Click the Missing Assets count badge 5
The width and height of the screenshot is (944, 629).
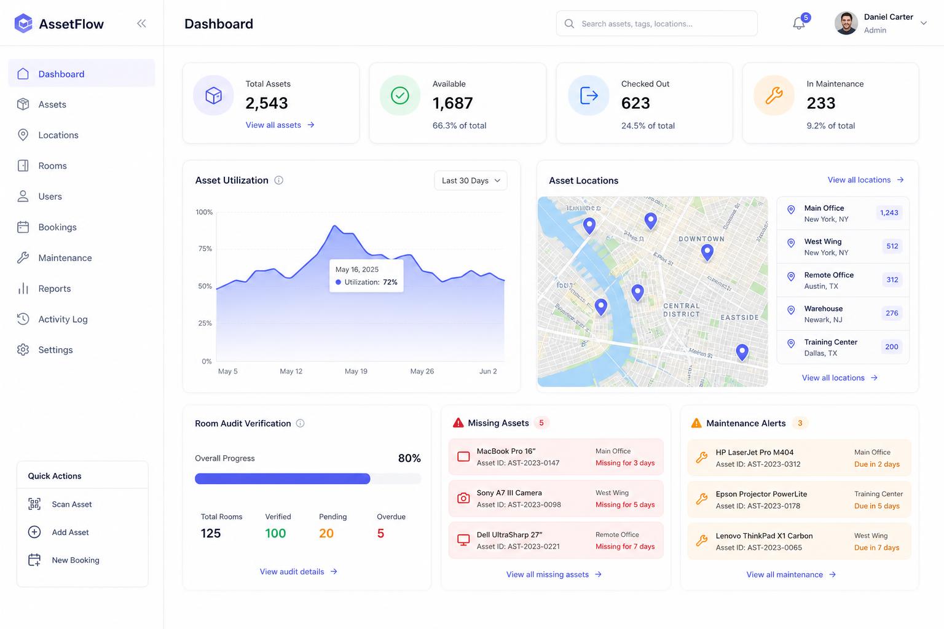[x=541, y=423]
